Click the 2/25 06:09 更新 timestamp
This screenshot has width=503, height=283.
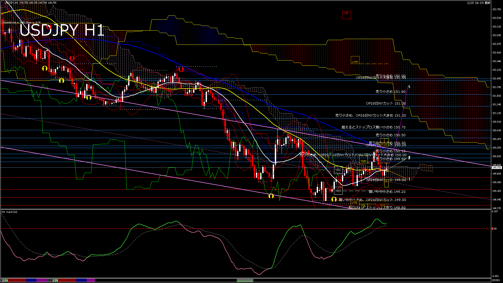[479, 3]
